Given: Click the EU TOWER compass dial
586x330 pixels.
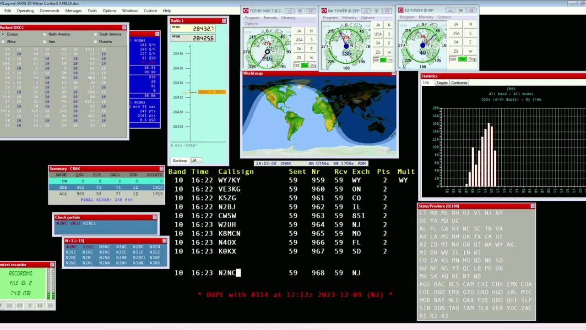Looking at the screenshot, I should [x=423, y=45].
